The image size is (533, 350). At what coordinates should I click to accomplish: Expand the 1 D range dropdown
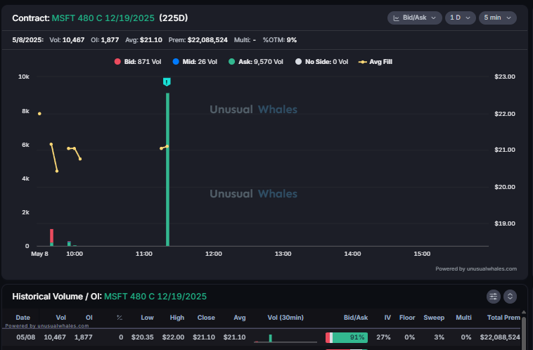460,18
